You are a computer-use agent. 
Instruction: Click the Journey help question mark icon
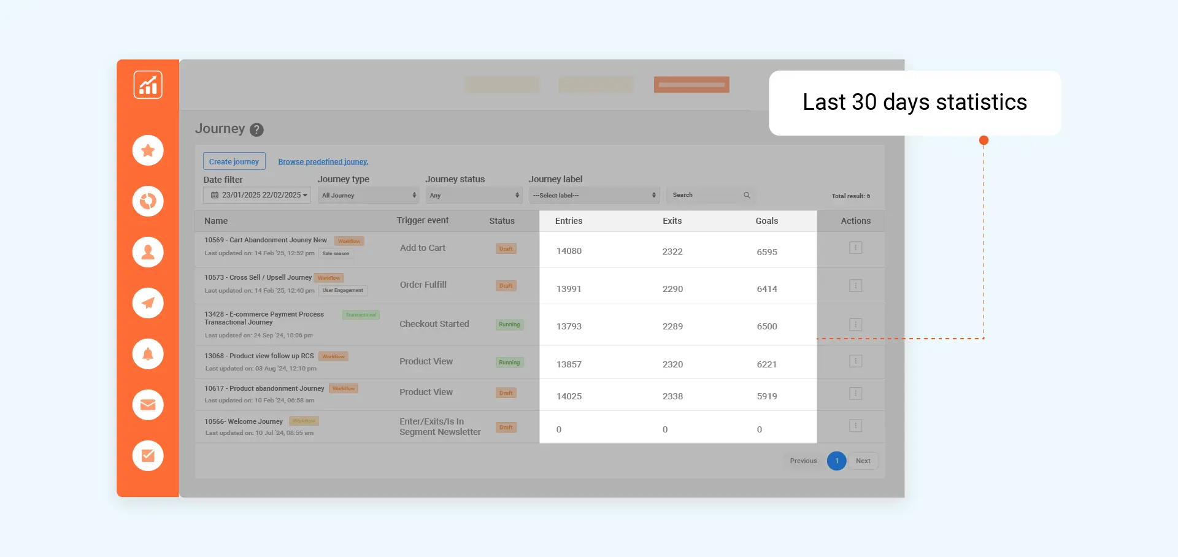pyautogui.click(x=256, y=130)
